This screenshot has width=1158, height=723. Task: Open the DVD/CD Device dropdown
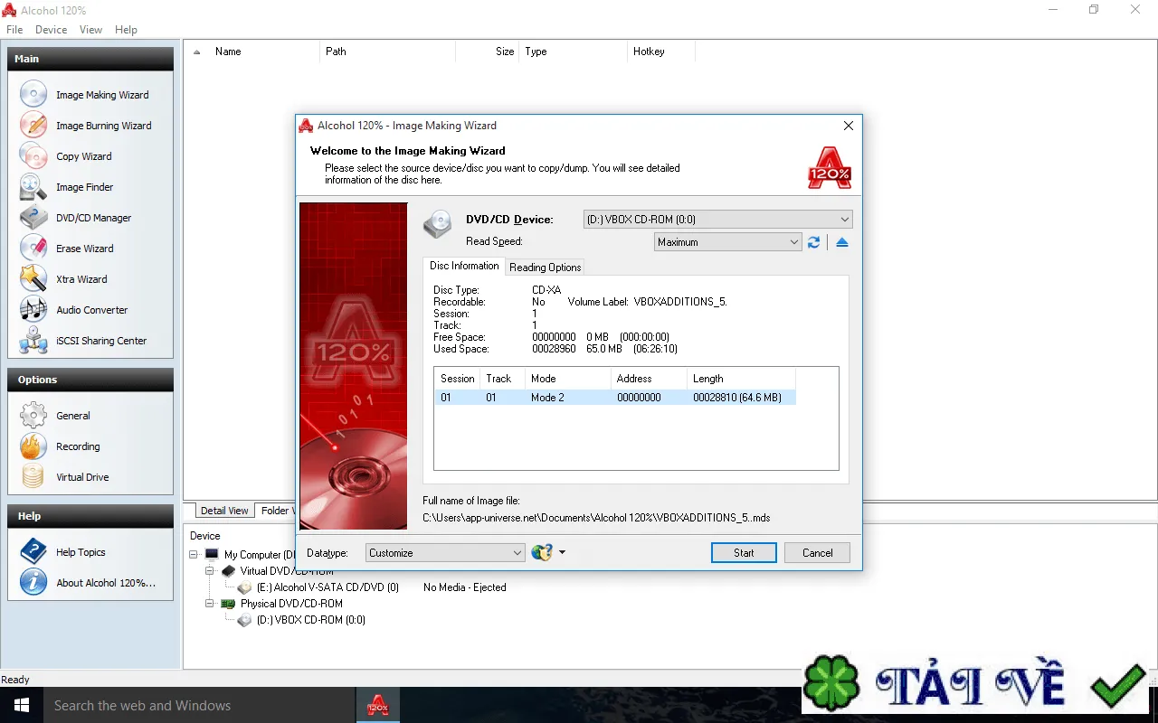tap(717, 220)
